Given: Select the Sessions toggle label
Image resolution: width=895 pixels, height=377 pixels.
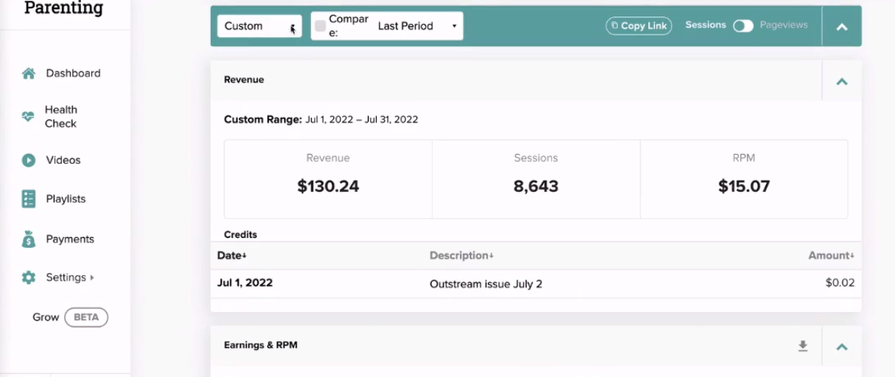Looking at the screenshot, I should 705,25.
